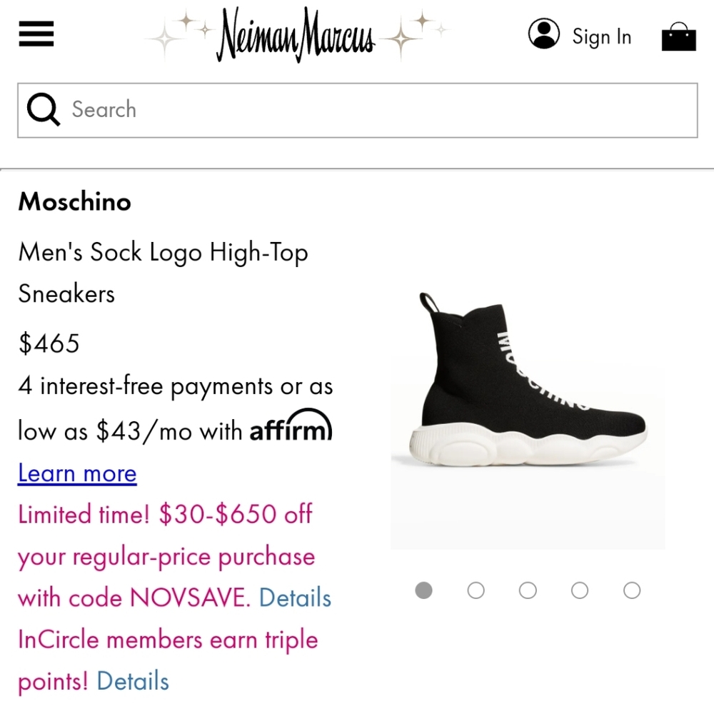Click Sign In text

click(601, 36)
